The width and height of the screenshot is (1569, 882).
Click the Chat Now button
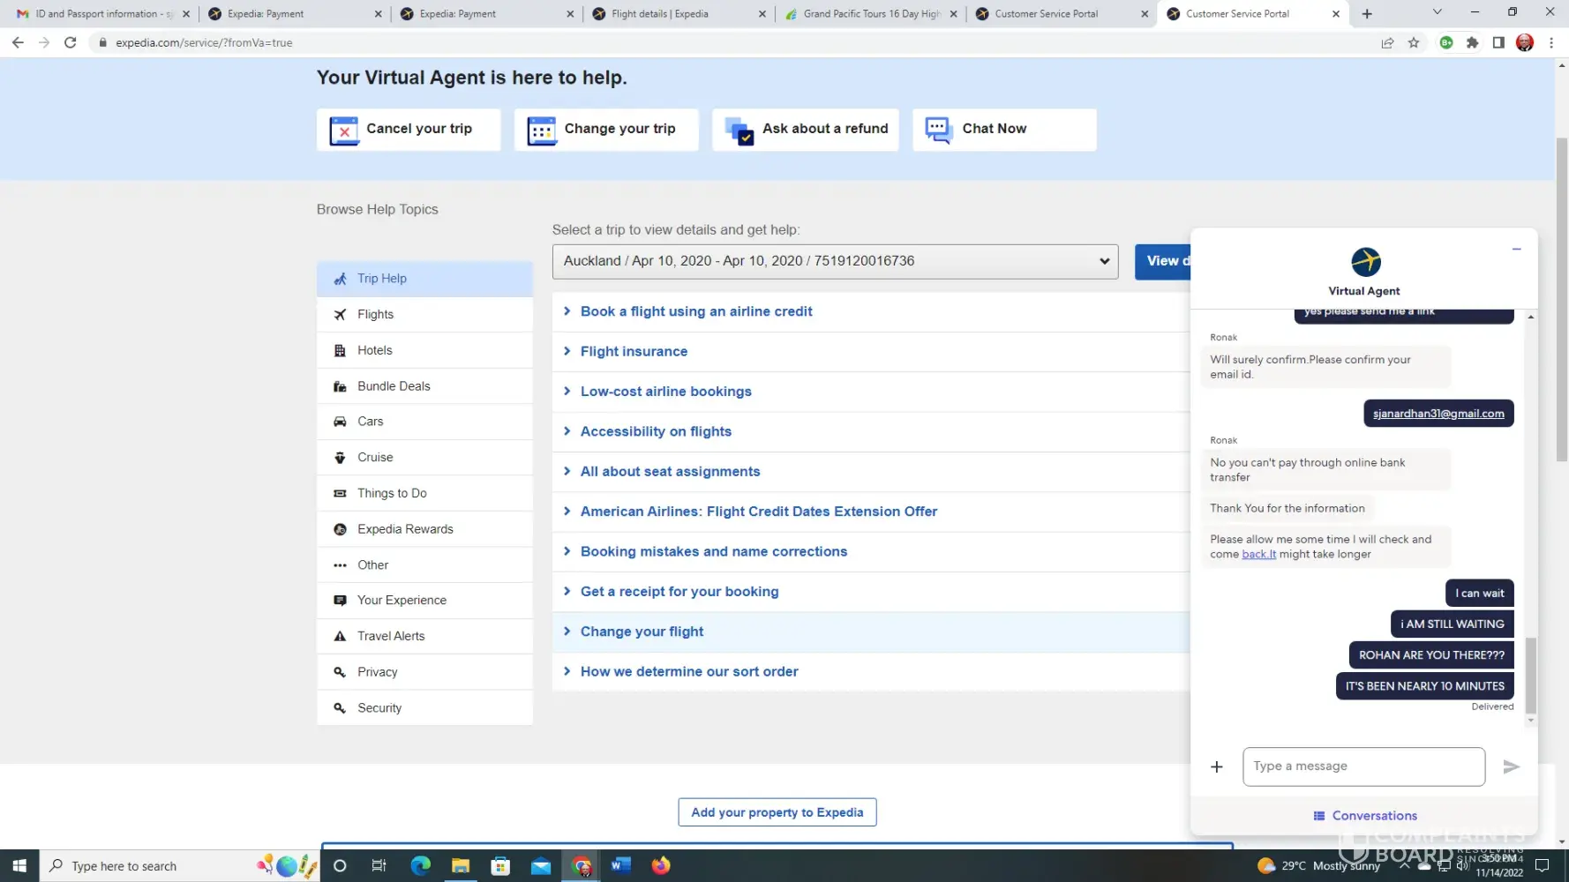[1004, 129]
